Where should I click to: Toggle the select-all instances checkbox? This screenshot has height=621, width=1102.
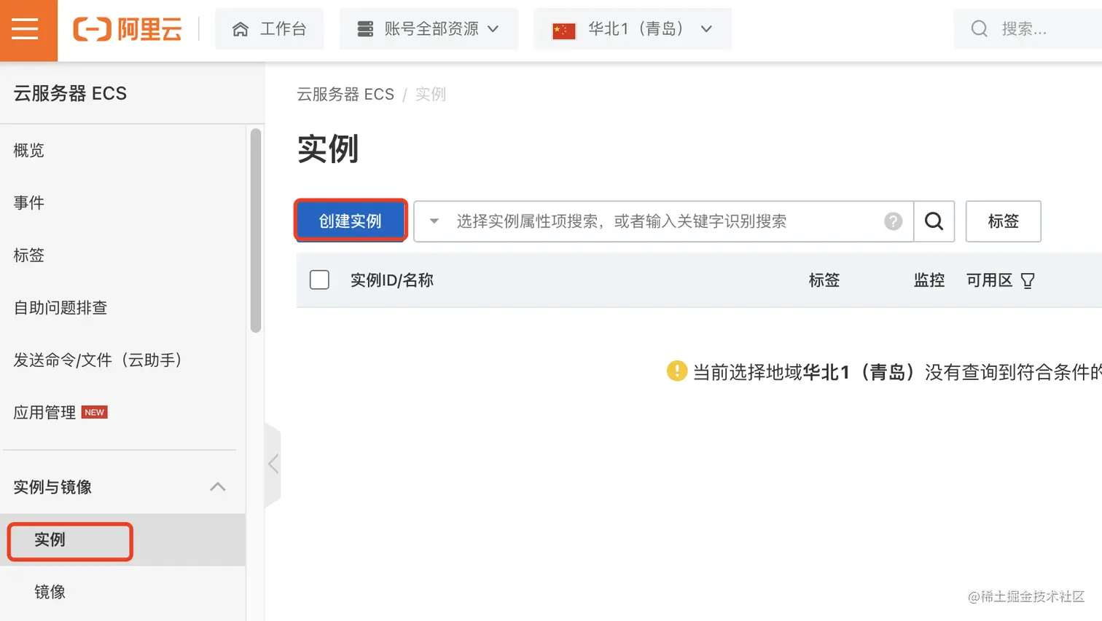click(319, 280)
